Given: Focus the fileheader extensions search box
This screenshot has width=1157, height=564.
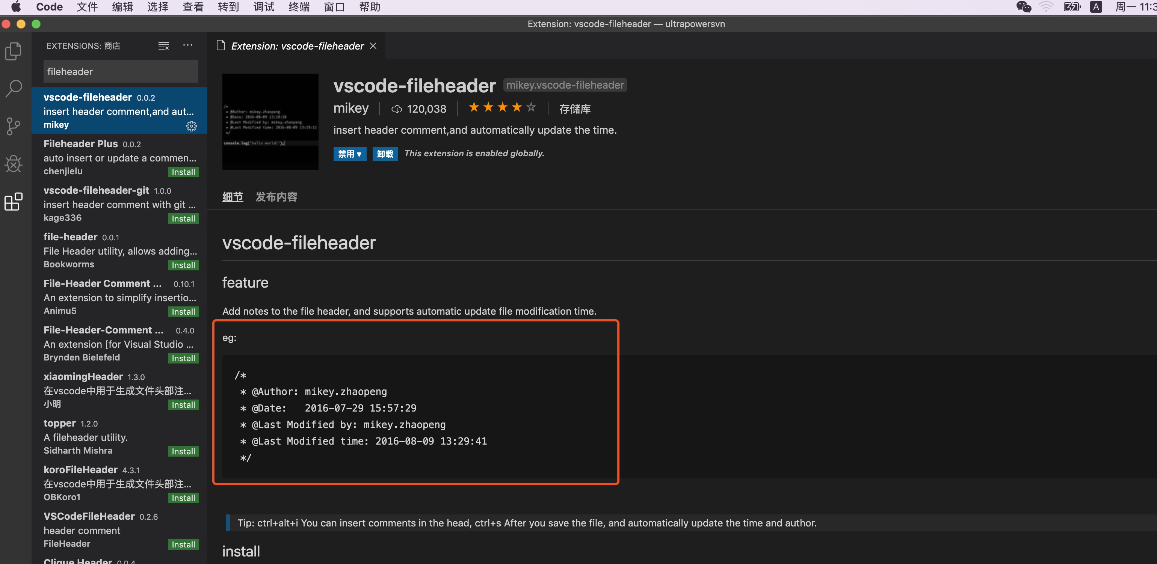Looking at the screenshot, I should [121, 71].
